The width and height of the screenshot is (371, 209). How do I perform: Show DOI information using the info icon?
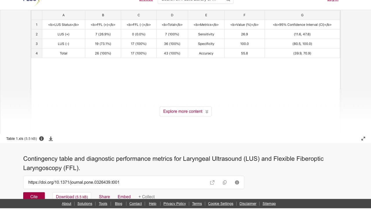[237, 182]
